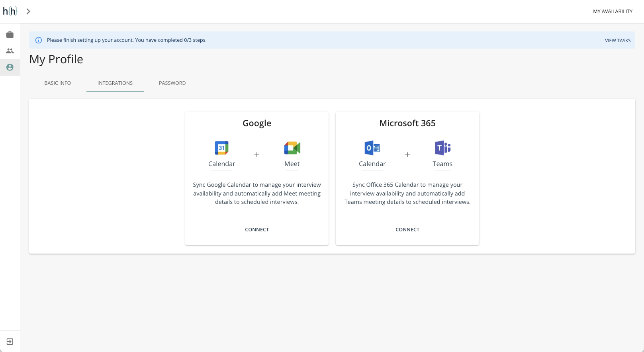Click the Google card heading
Viewport: 644px width, 352px height.
tap(257, 123)
